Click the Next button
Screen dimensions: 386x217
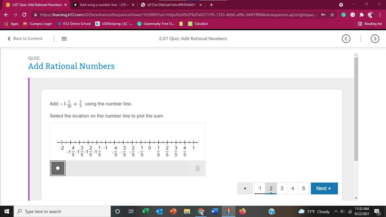324,188
